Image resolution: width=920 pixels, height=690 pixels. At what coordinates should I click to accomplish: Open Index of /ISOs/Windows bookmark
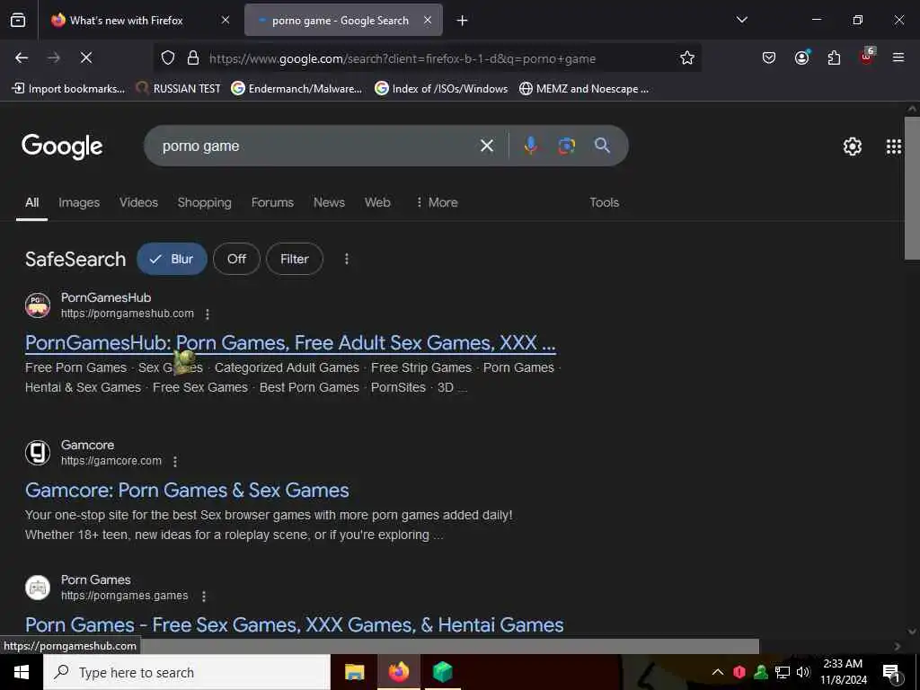pyautogui.click(x=441, y=89)
